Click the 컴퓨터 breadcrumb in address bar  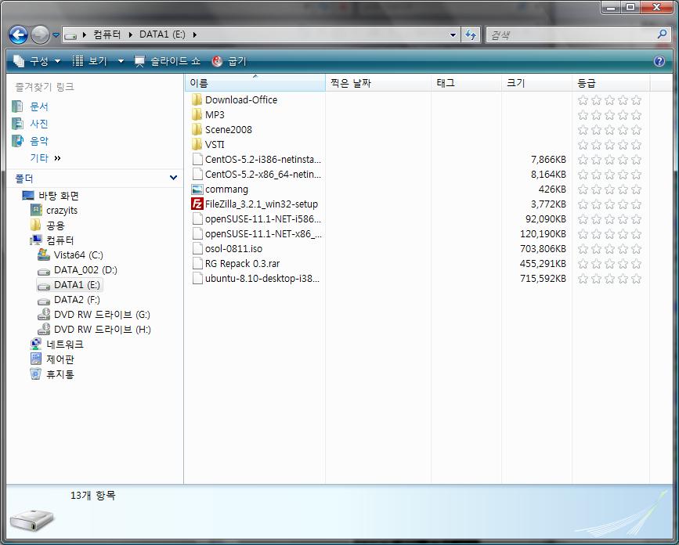tap(107, 34)
